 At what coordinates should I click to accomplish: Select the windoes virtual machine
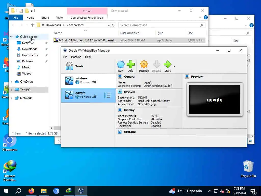(88, 80)
